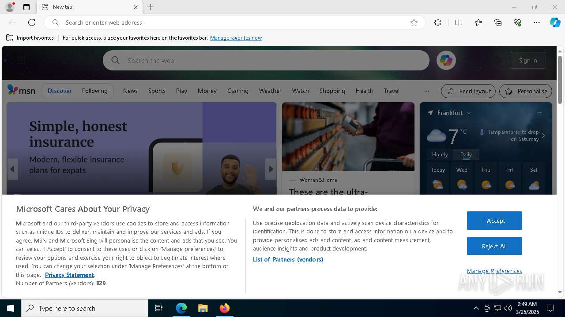Click the Sign in button
The image size is (565, 317).
pos(528,60)
